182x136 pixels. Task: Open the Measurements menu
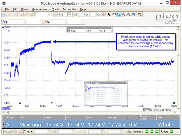pos(40,9)
